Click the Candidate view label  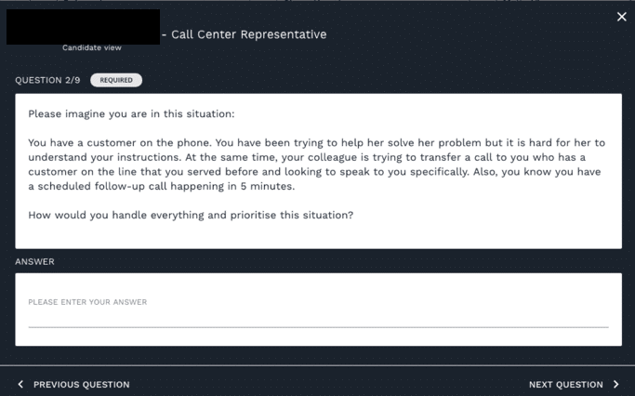click(x=91, y=47)
